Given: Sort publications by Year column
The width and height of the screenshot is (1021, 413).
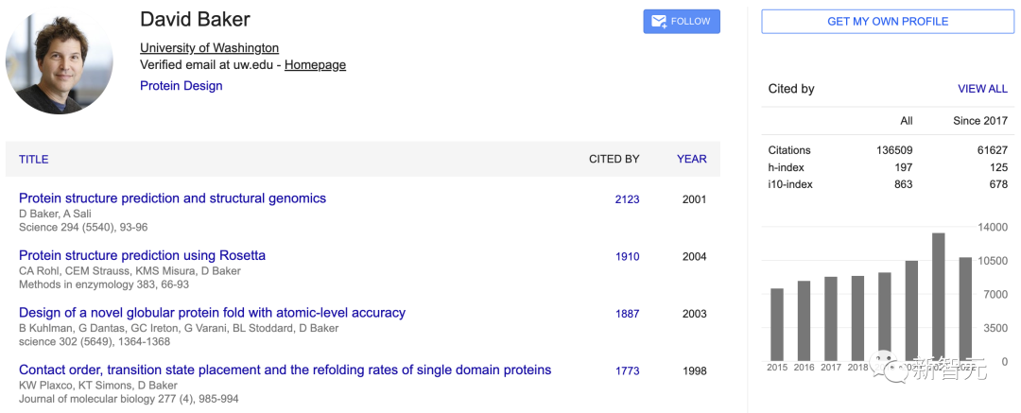Looking at the screenshot, I should pyautogui.click(x=691, y=159).
